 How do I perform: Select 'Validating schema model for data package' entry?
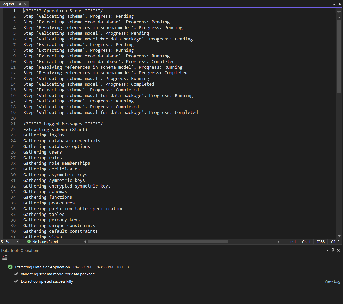[58, 274]
